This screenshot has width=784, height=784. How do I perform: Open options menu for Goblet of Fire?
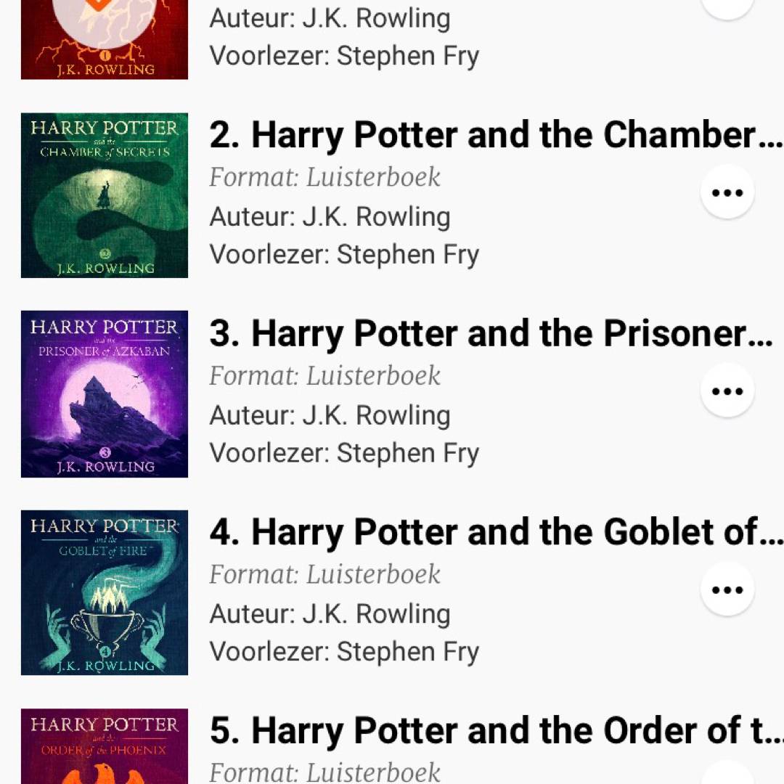click(727, 589)
